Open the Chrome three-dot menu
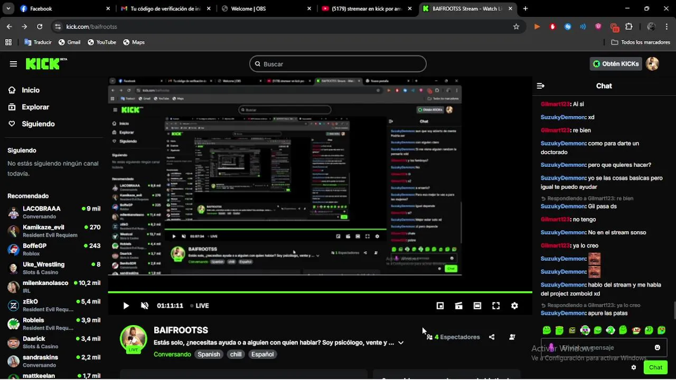The height and width of the screenshot is (380, 676). coord(666,26)
